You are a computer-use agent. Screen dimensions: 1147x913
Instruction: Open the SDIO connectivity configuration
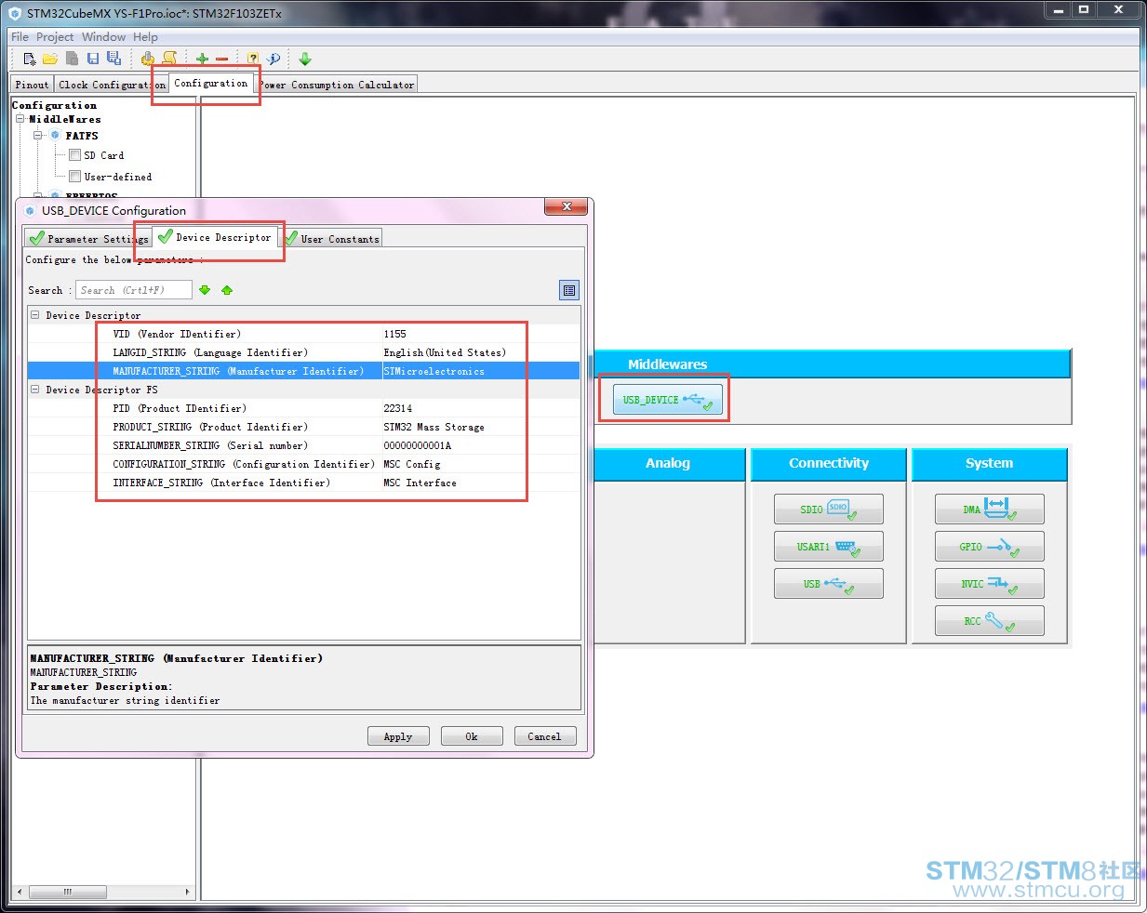(x=828, y=509)
